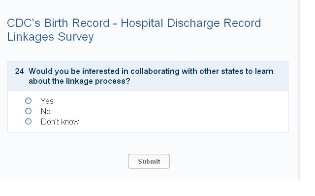This screenshot has height=196, width=315.
Task: Choose the "No" radio button
Action: pos(28,111)
